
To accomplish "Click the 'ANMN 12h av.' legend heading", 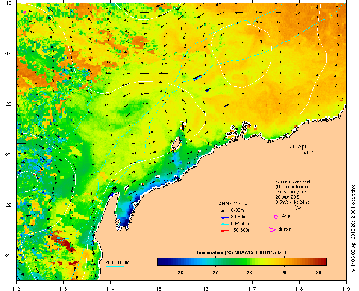I will coord(233,204).
